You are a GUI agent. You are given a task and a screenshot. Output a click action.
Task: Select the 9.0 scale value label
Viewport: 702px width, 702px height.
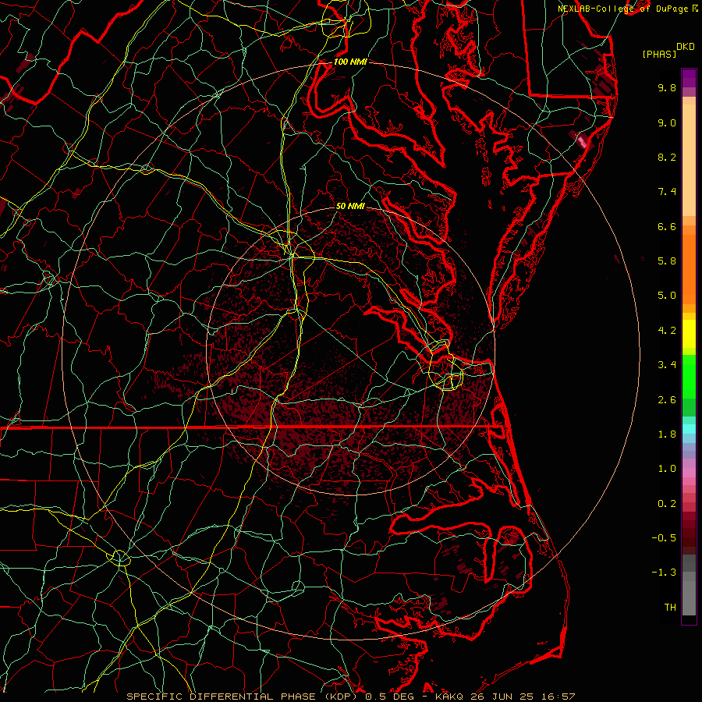tap(667, 122)
